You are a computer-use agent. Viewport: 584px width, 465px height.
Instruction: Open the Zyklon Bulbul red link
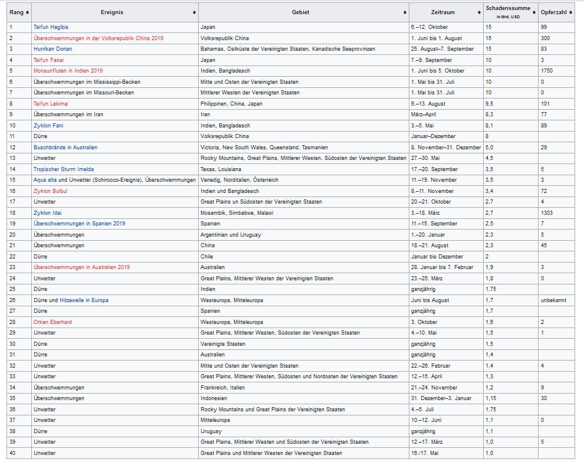click(50, 191)
